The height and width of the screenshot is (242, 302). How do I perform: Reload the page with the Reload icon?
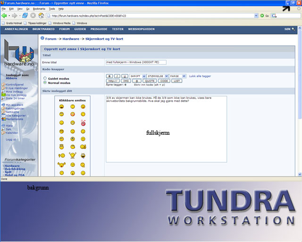click(25, 16)
